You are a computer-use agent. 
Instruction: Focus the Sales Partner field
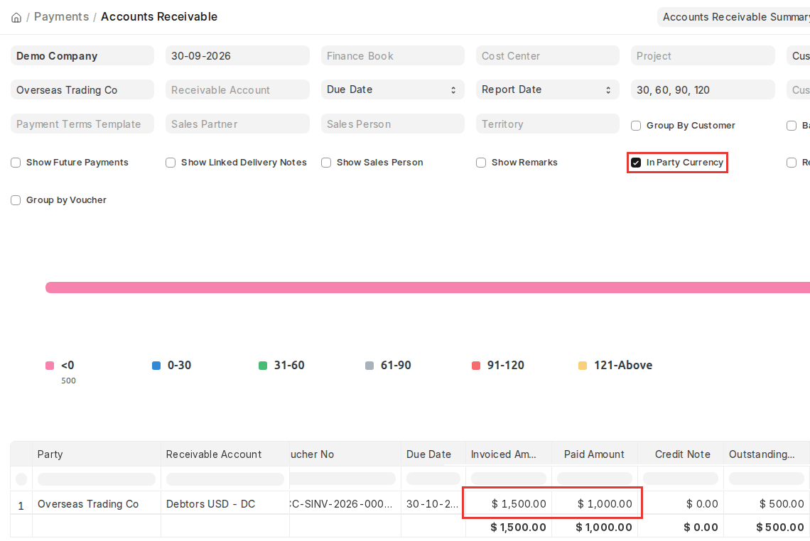pyautogui.click(x=237, y=124)
